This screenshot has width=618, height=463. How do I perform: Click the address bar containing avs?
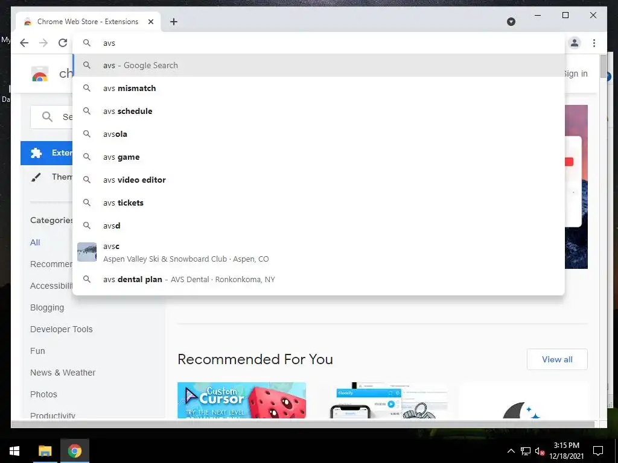pyautogui.click(x=319, y=43)
